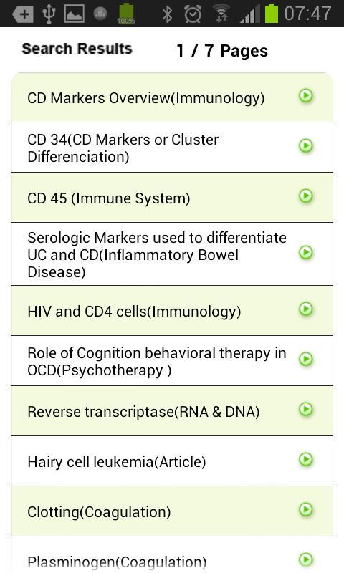This screenshot has width=344, height=573.
Task: Tap the alarm clock status bar icon
Action: 193,14
